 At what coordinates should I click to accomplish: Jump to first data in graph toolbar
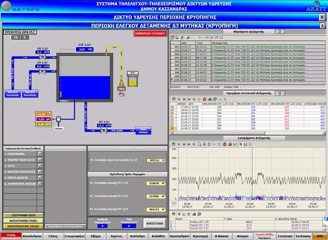pyautogui.click(x=179, y=144)
